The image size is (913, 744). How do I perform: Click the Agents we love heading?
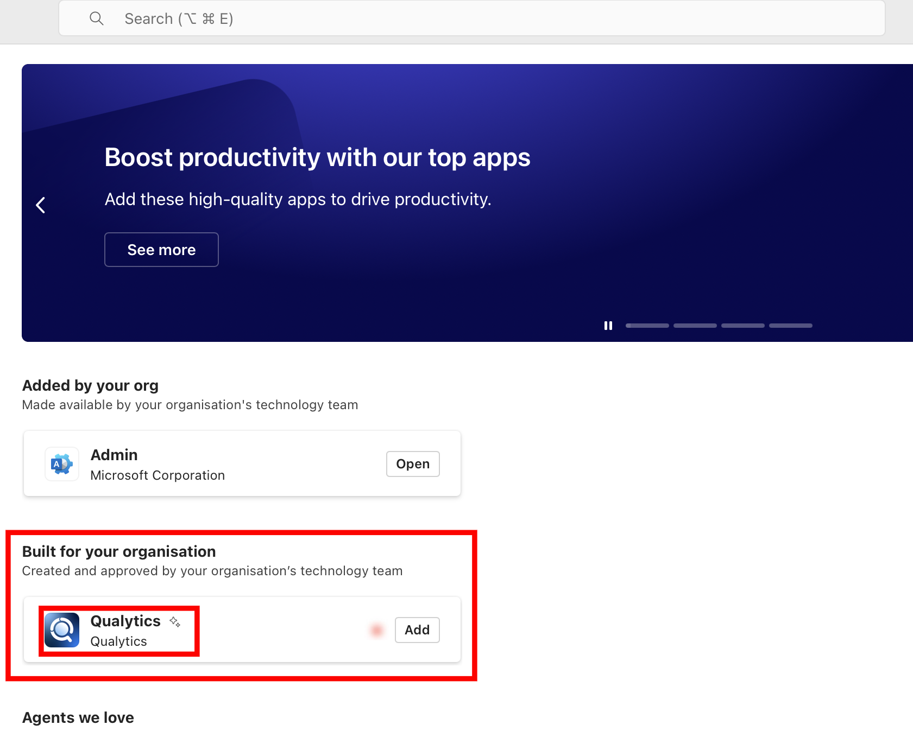(x=78, y=717)
